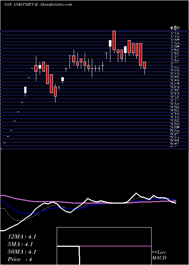
Task: Select the "5MA : 4.1" legend label
Action: [20, 244]
